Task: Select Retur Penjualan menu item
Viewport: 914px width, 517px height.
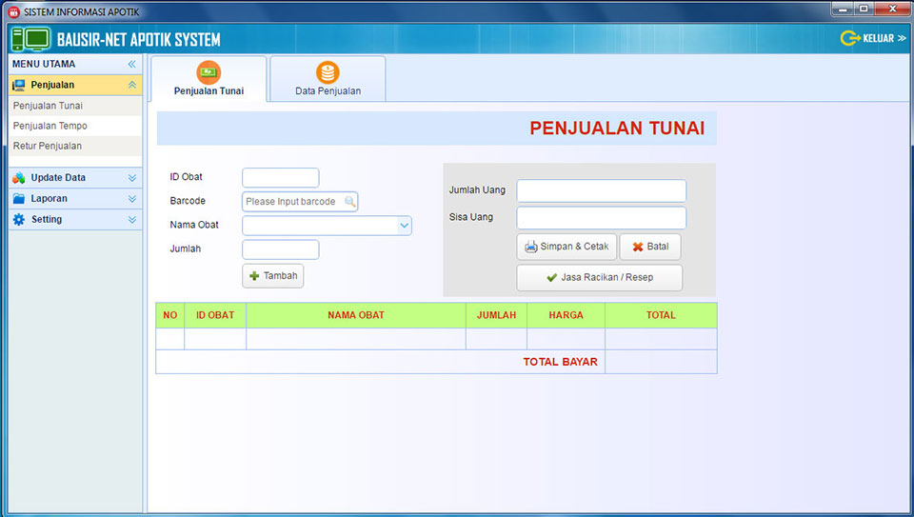Action: [x=48, y=146]
